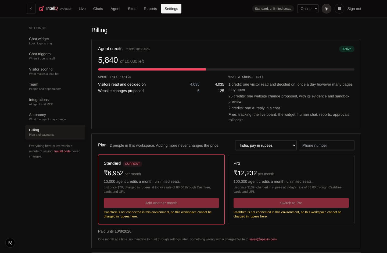
Task: Switch to the Agent tab
Action: tap(116, 9)
